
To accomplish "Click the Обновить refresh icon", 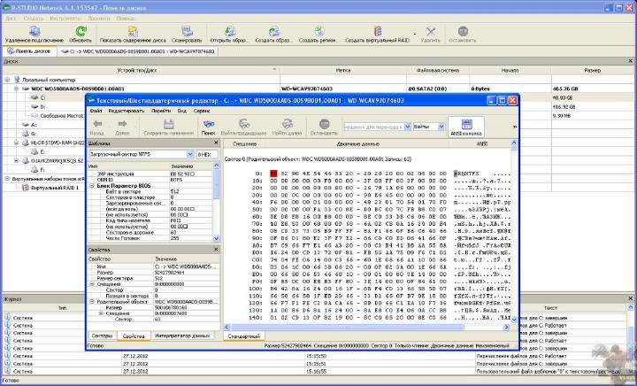I will pyautogui.click(x=80, y=32).
